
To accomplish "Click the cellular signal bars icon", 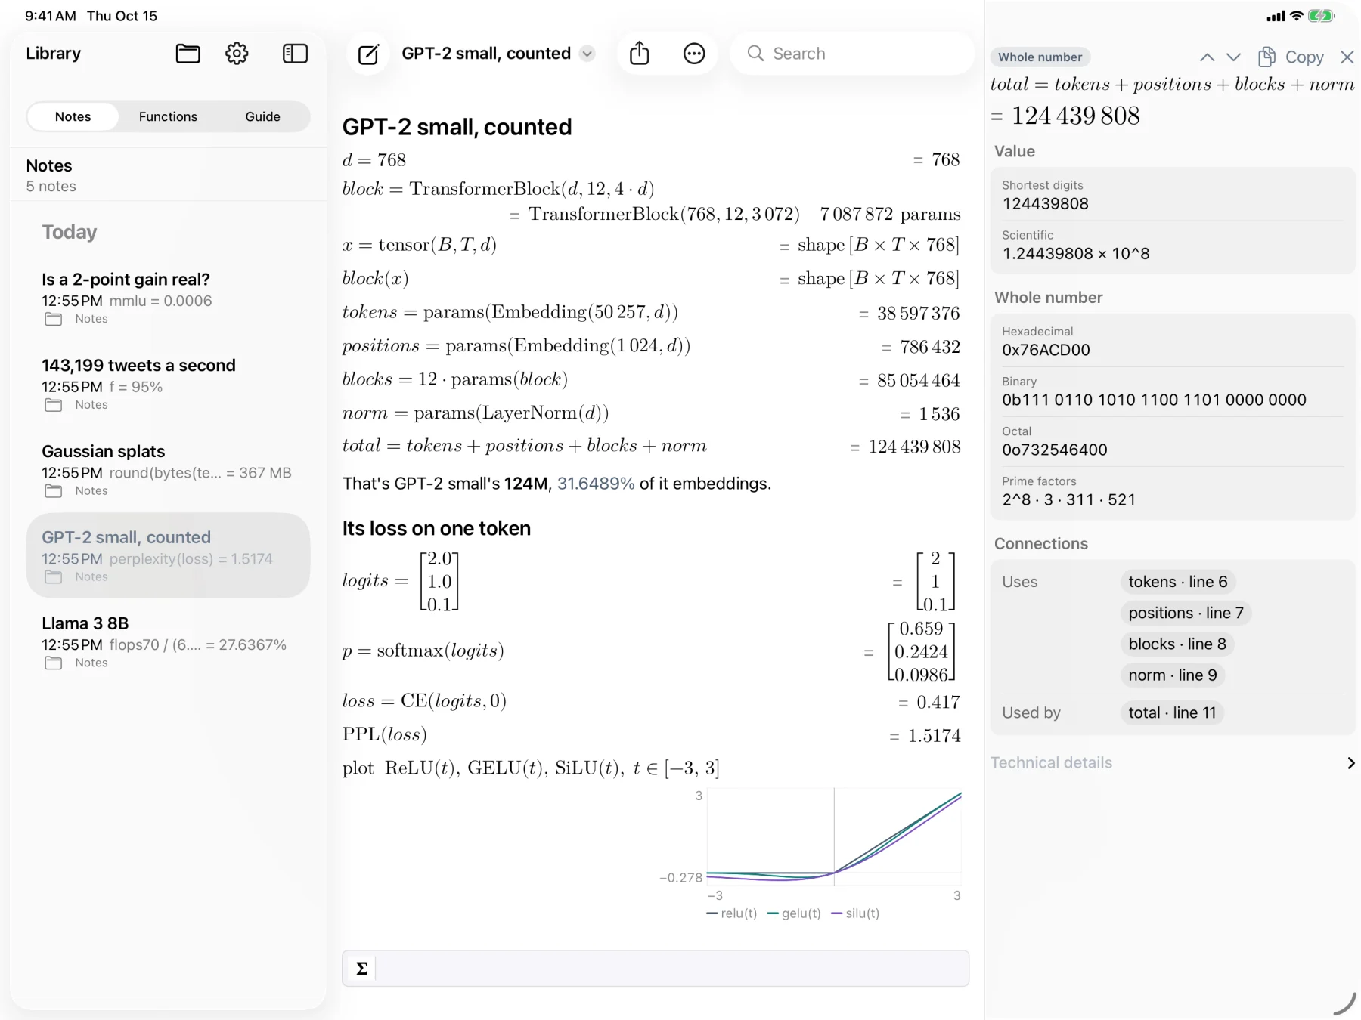I will click(x=1276, y=16).
